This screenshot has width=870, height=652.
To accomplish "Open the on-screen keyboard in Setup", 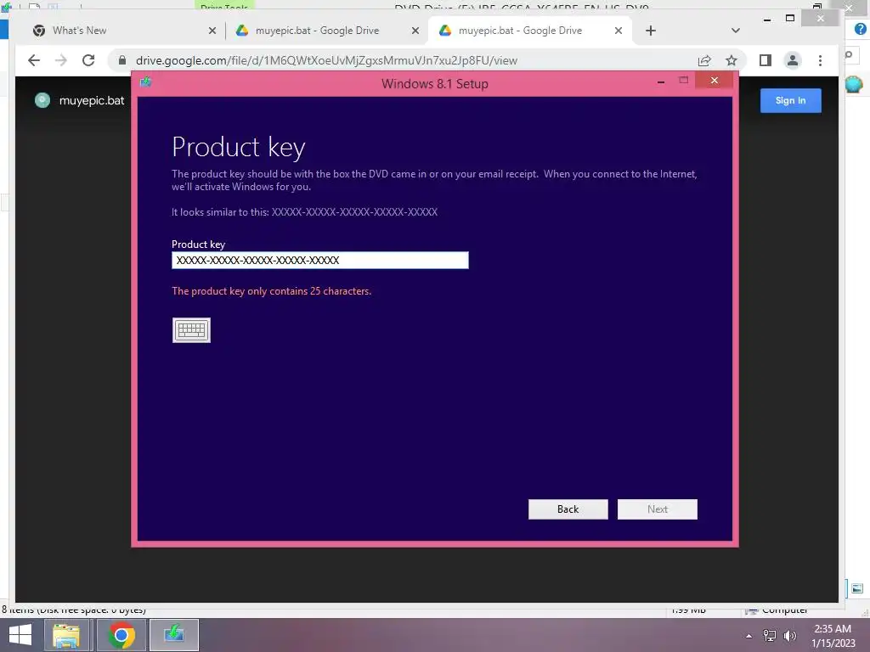I will [191, 330].
